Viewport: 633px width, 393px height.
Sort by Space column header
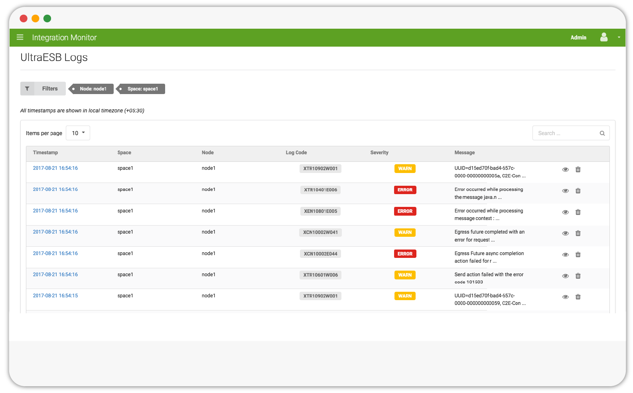(124, 153)
